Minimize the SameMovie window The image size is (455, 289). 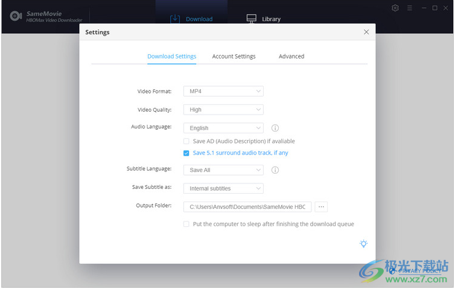pyautogui.click(x=424, y=8)
